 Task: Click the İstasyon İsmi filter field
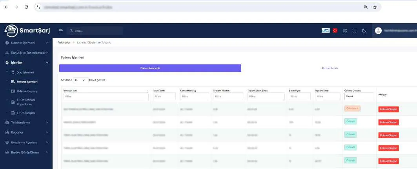pyautogui.click(x=106, y=97)
